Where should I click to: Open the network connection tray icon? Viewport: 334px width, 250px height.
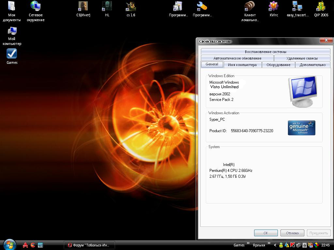[x=299, y=245]
